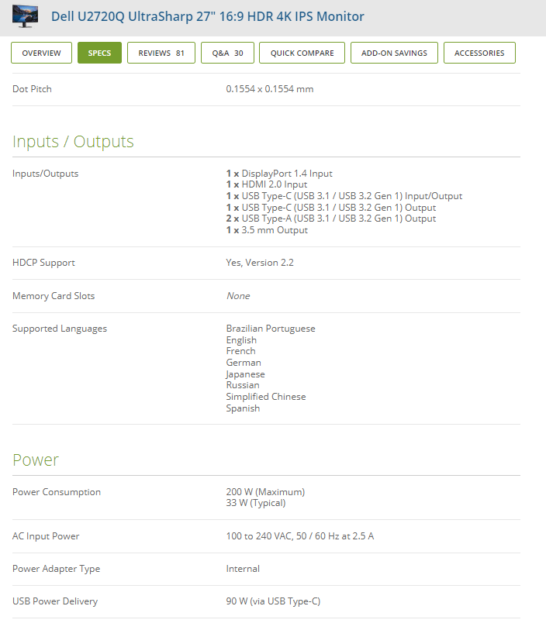The height and width of the screenshot is (637, 546).
Task: Click the USB Type-C Input/Output line
Action: [344, 196]
